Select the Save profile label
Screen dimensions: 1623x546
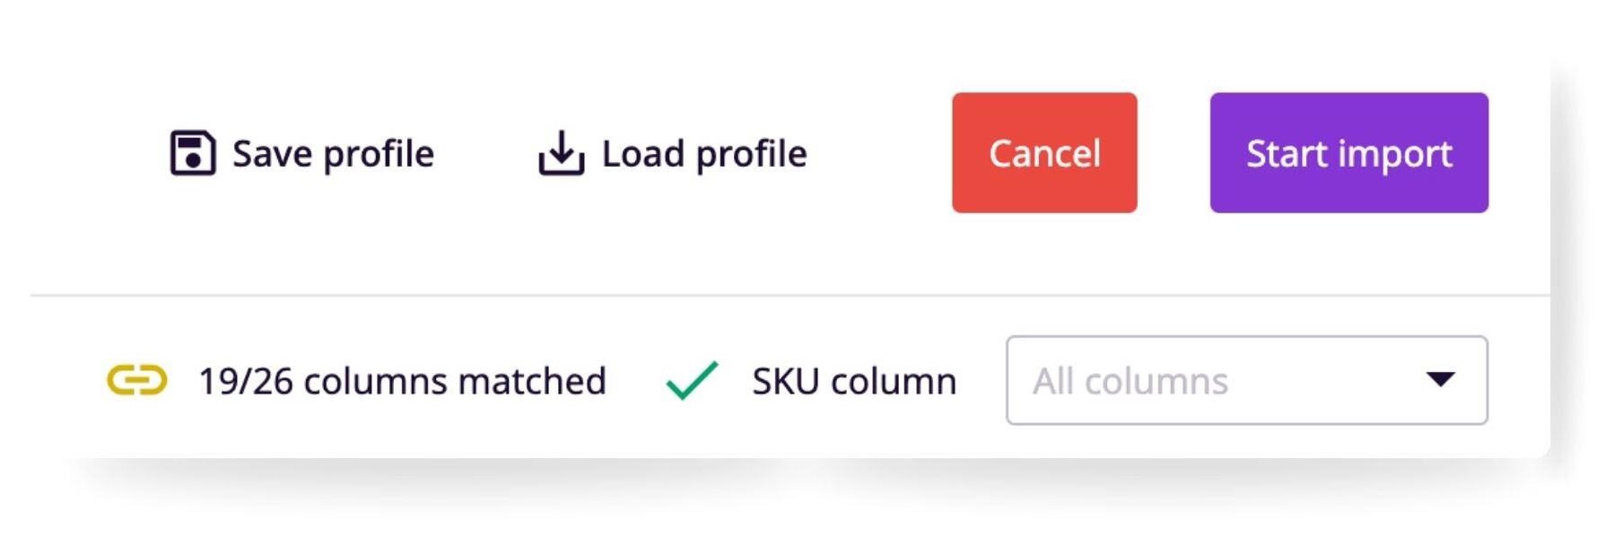click(x=333, y=154)
